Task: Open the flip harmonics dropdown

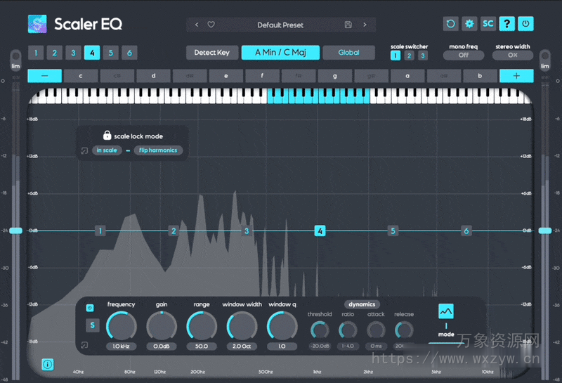Action: click(x=158, y=150)
